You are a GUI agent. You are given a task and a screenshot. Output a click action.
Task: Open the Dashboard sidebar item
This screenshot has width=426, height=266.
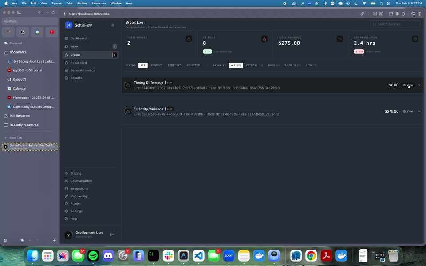78,39
